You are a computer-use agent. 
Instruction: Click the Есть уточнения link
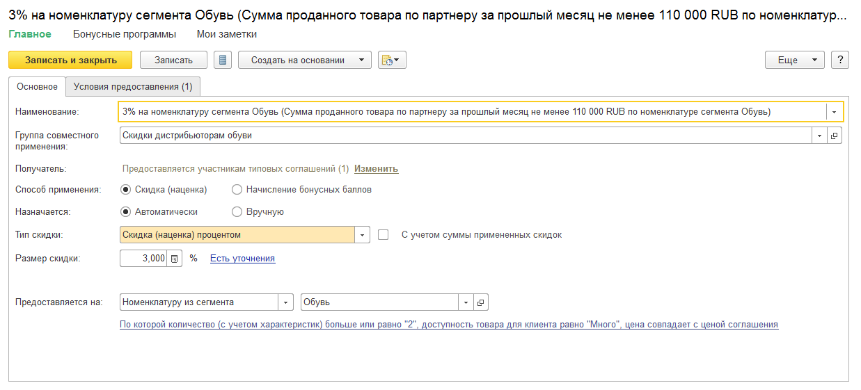(x=242, y=259)
